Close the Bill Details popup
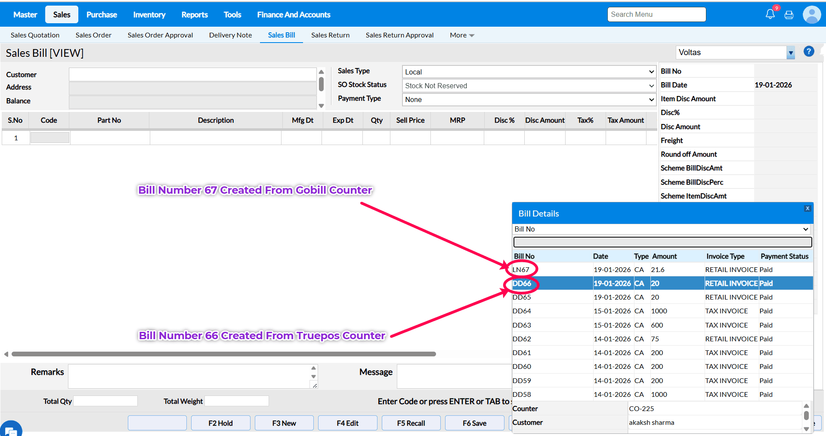826x436 pixels. pos(807,208)
